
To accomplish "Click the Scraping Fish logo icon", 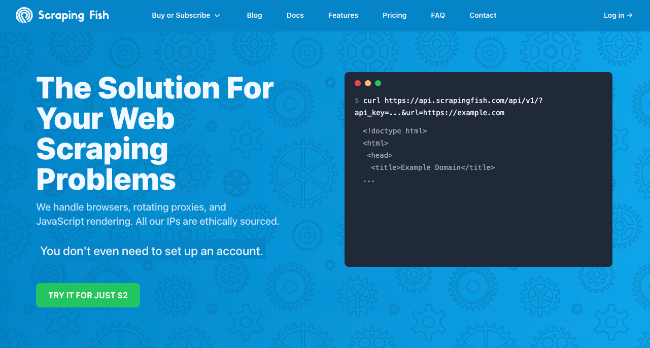I will pyautogui.click(x=24, y=15).
